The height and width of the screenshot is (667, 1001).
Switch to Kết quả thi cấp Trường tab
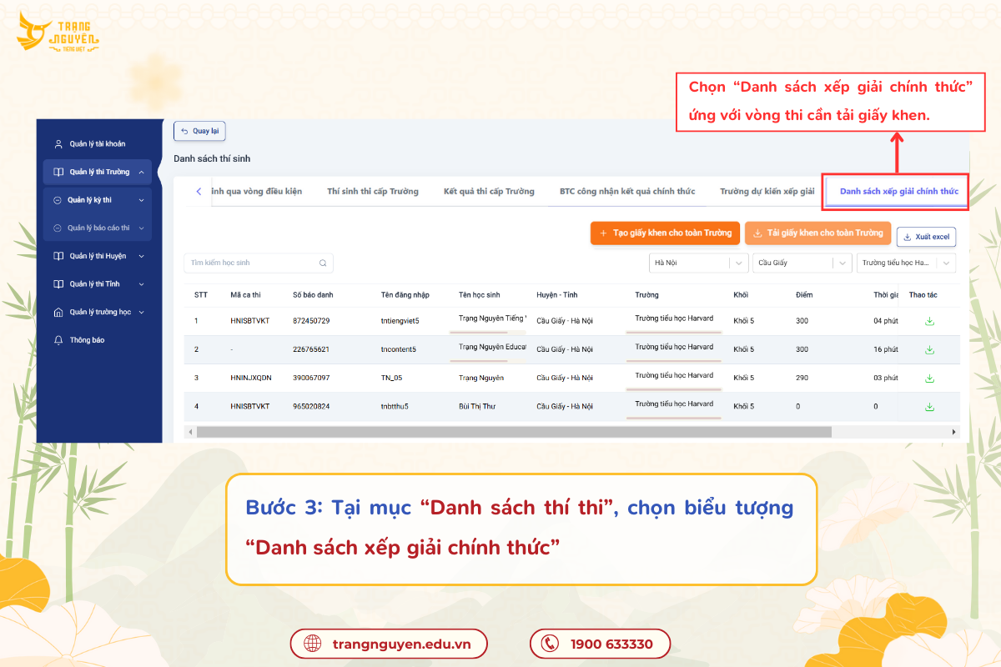pos(489,192)
